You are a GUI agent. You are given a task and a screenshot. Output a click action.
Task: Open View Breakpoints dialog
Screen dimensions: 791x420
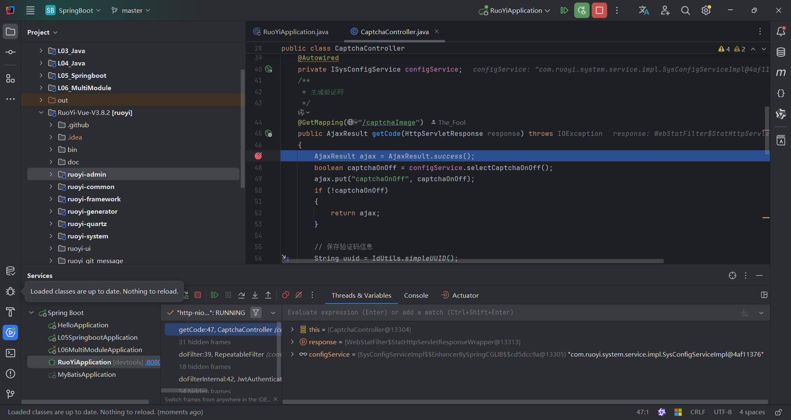pyautogui.click(x=286, y=295)
